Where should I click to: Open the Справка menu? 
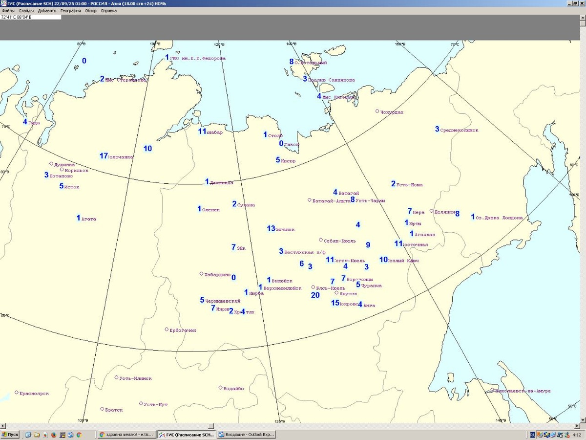tap(109, 11)
